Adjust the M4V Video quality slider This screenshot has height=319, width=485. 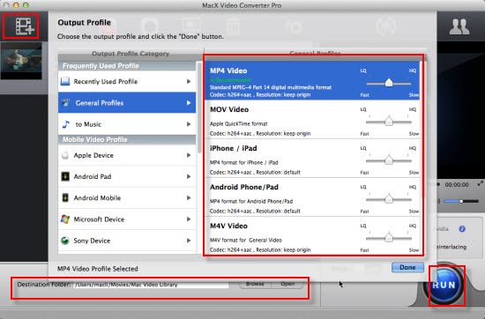pos(389,238)
